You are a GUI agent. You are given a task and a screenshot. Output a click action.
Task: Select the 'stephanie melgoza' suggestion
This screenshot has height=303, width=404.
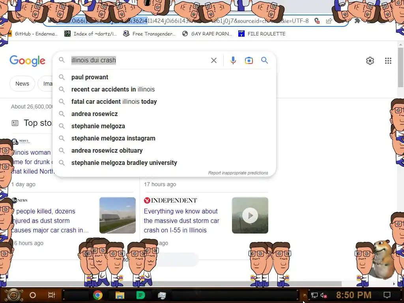[165, 126]
